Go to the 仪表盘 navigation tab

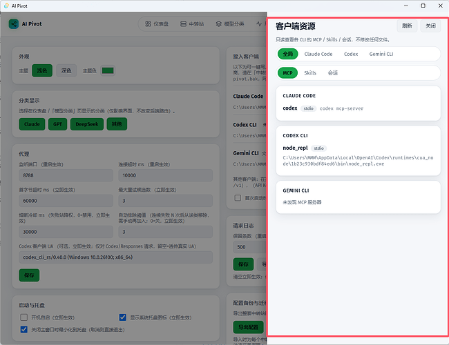coord(157,24)
